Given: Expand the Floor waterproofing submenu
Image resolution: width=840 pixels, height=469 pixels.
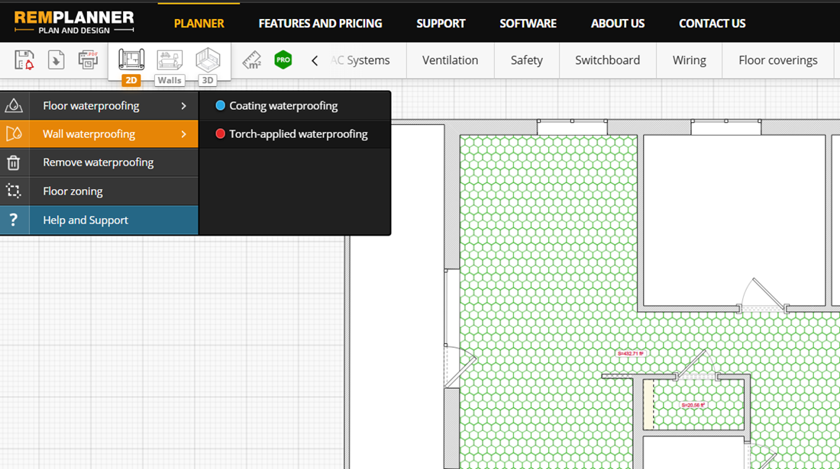Looking at the screenshot, I should 99,106.
